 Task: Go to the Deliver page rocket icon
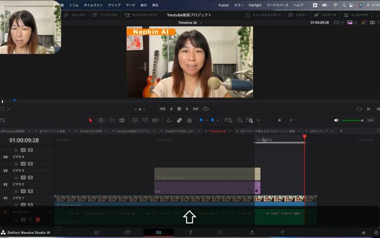point(282,232)
